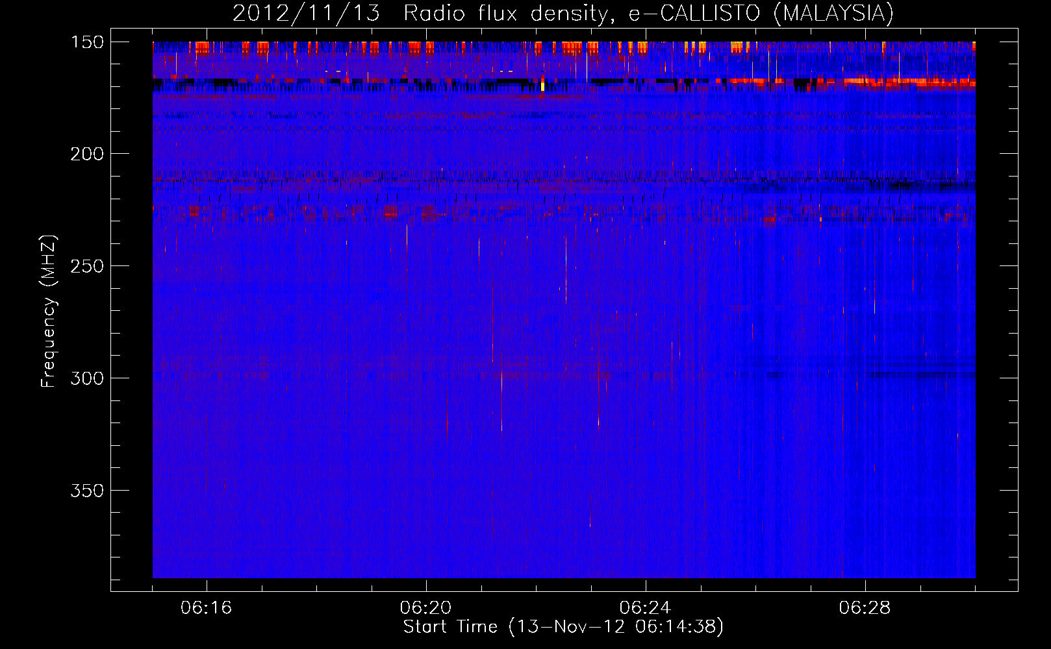Click the 150 frequency tick label
The height and width of the screenshot is (649, 1051).
click(x=87, y=42)
